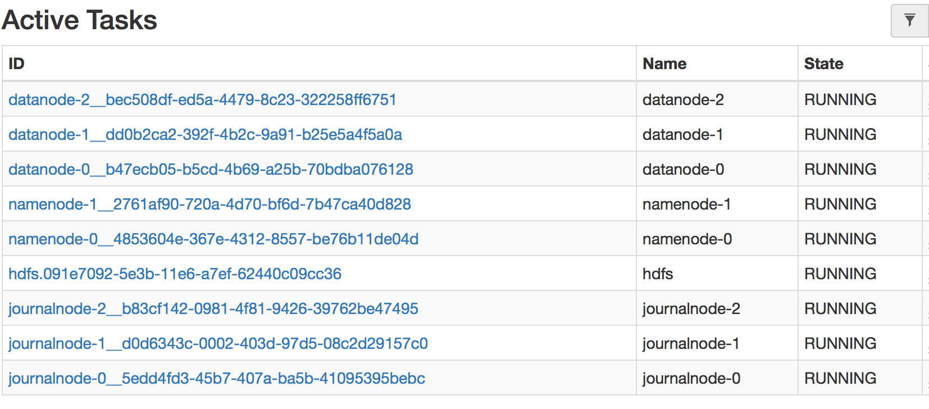Viewport: 929px width, 409px height.
Task: Sort table by State column header
Action: [823, 64]
